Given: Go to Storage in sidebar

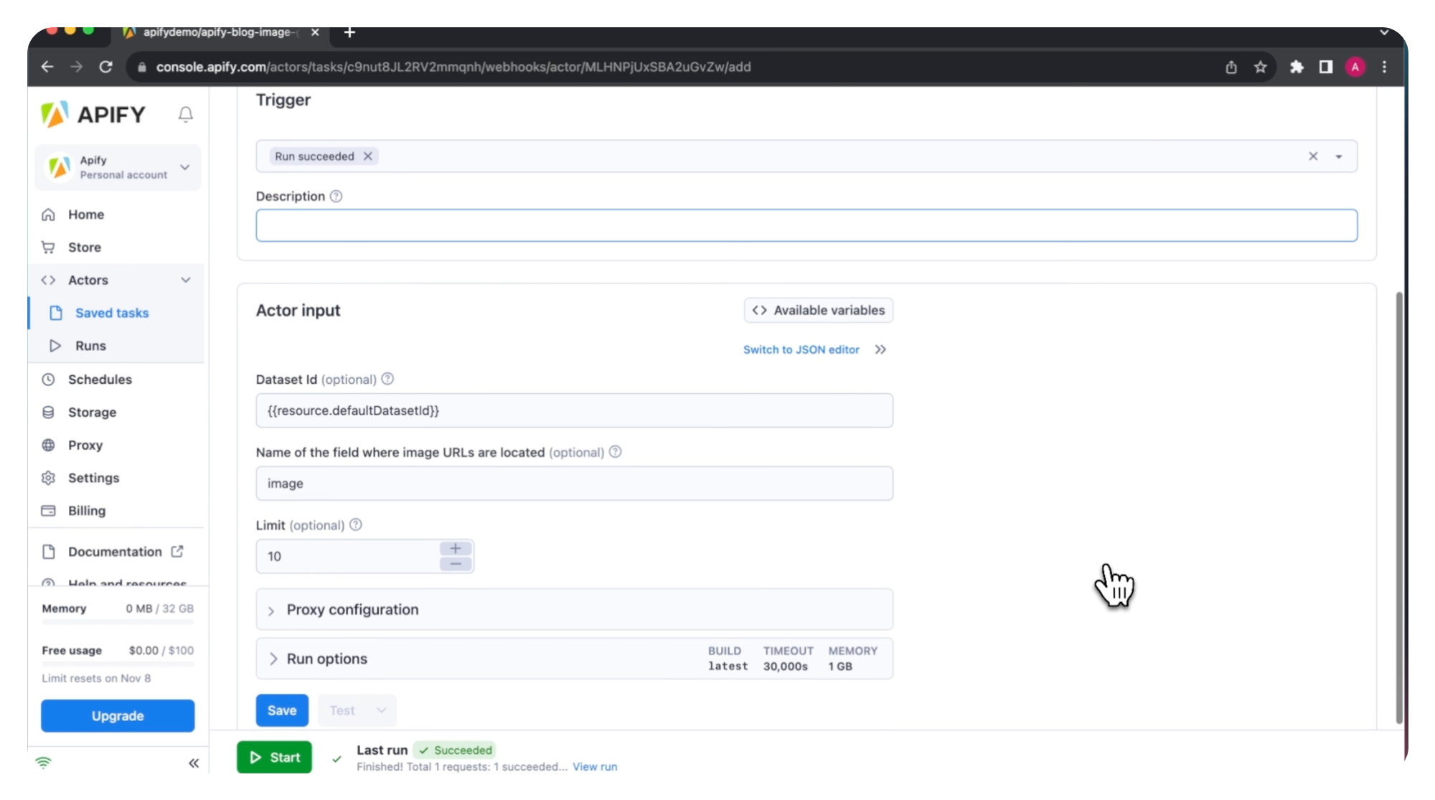Looking at the screenshot, I should click(92, 412).
